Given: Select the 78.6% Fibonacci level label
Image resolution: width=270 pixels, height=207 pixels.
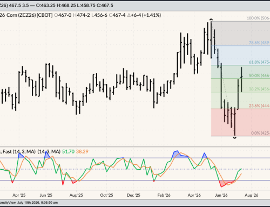Looking at the screenshot, I should [x=259, y=43].
